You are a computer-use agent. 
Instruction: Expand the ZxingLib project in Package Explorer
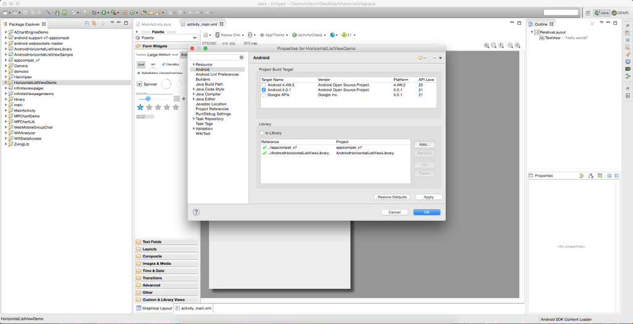[6, 144]
